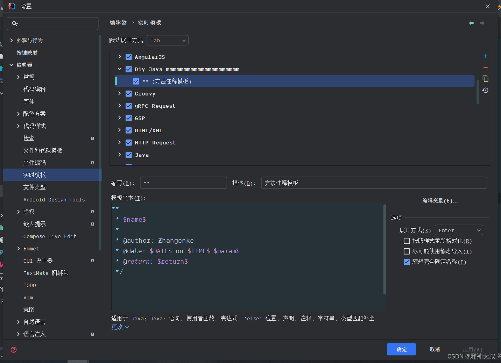Close the settings dialog
The height and width of the screenshot is (363, 501).
488,6
